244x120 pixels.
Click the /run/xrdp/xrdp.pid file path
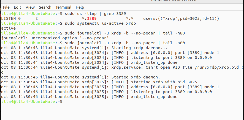tap(214, 67)
